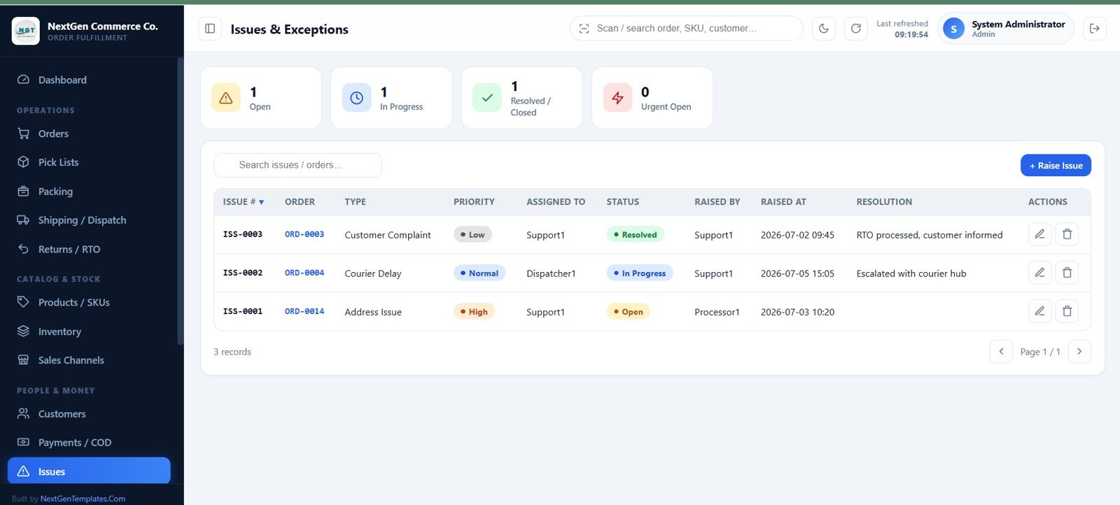Go to Pick Lists page
1120x505 pixels.
[89, 162]
